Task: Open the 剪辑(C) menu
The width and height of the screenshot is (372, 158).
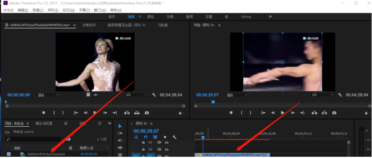Action: [38, 10]
